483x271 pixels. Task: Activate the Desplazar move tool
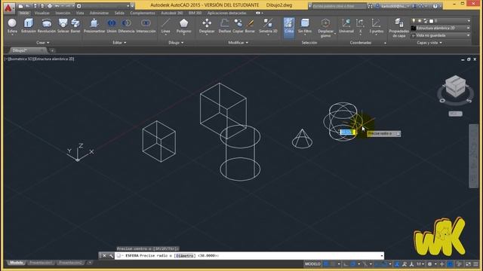207,26
